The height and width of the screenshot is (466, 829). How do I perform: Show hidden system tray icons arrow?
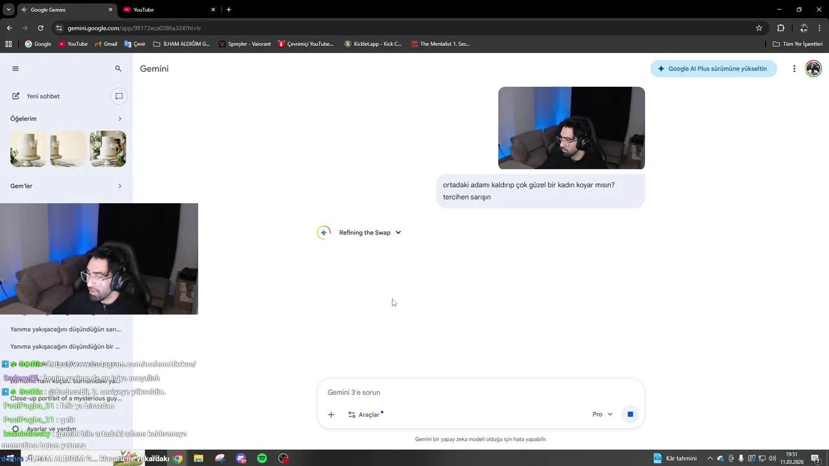click(710, 458)
